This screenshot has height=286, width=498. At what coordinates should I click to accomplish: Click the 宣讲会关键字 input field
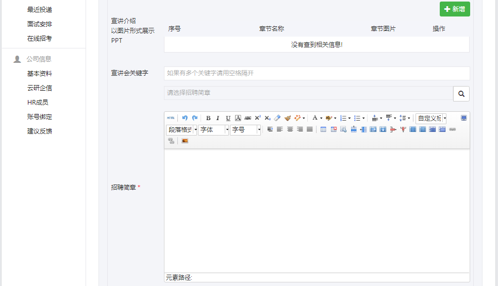coord(317,73)
